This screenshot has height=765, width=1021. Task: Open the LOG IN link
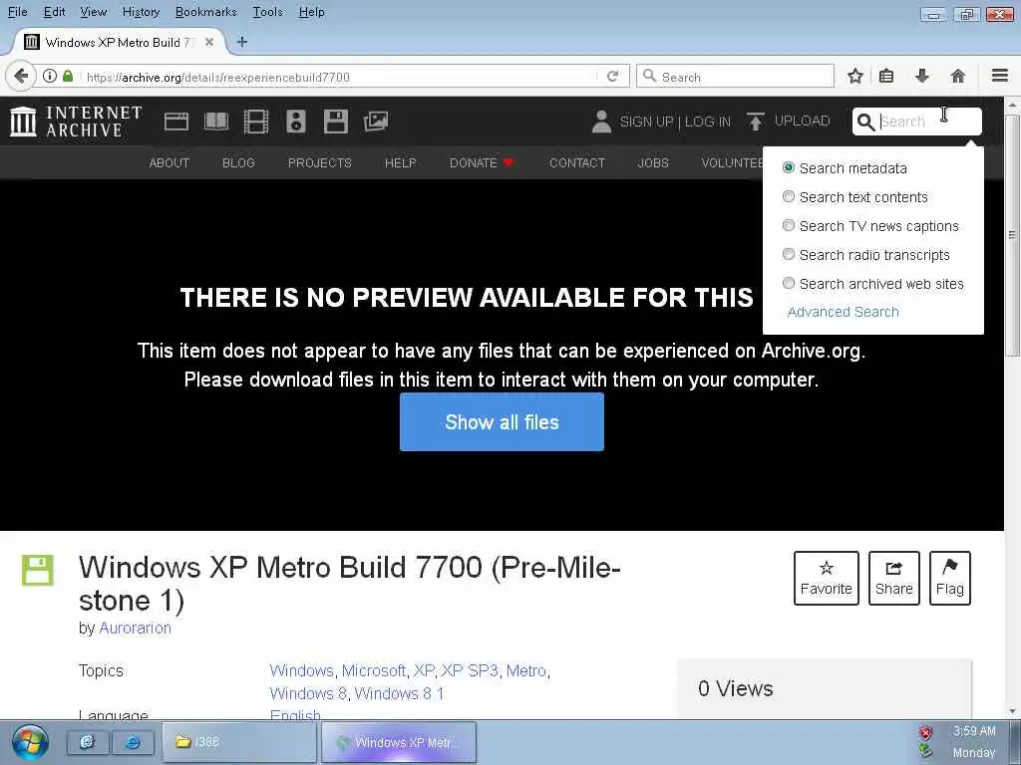pyautogui.click(x=708, y=122)
